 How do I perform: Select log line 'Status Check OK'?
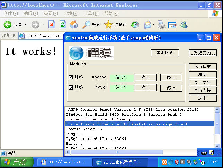tap(140, 129)
